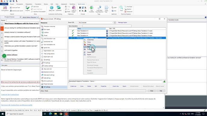Click the Close button in Resource console
This screenshot has height=116, width=207.
(152, 91)
